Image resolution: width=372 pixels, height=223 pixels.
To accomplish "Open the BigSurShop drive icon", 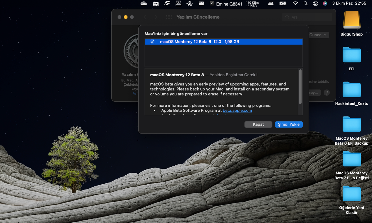I will point(352,20).
